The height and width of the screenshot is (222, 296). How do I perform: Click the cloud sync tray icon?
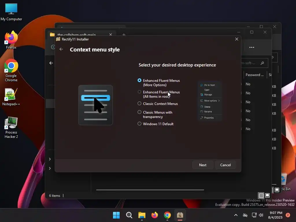click(x=245, y=215)
